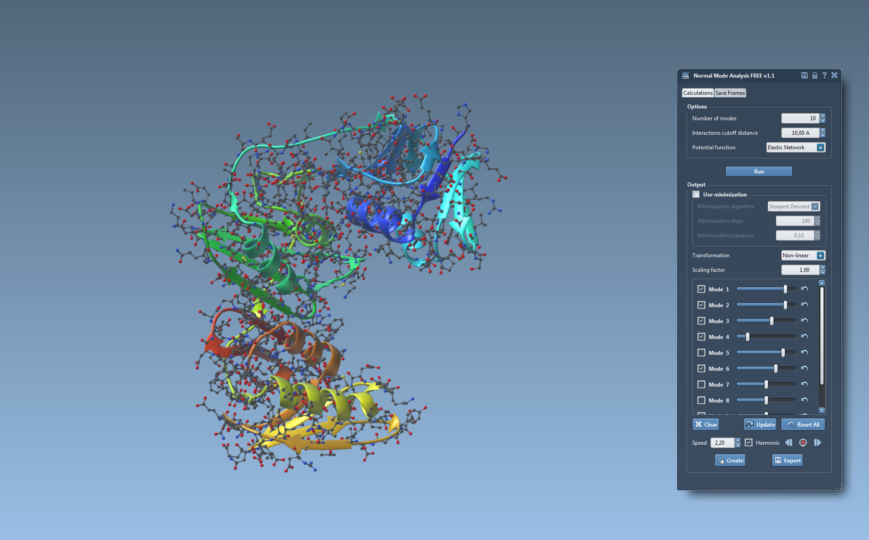This screenshot has height=540, width=869.
Task: Open the Potential function dropdown
Action: tap(820, 147)
